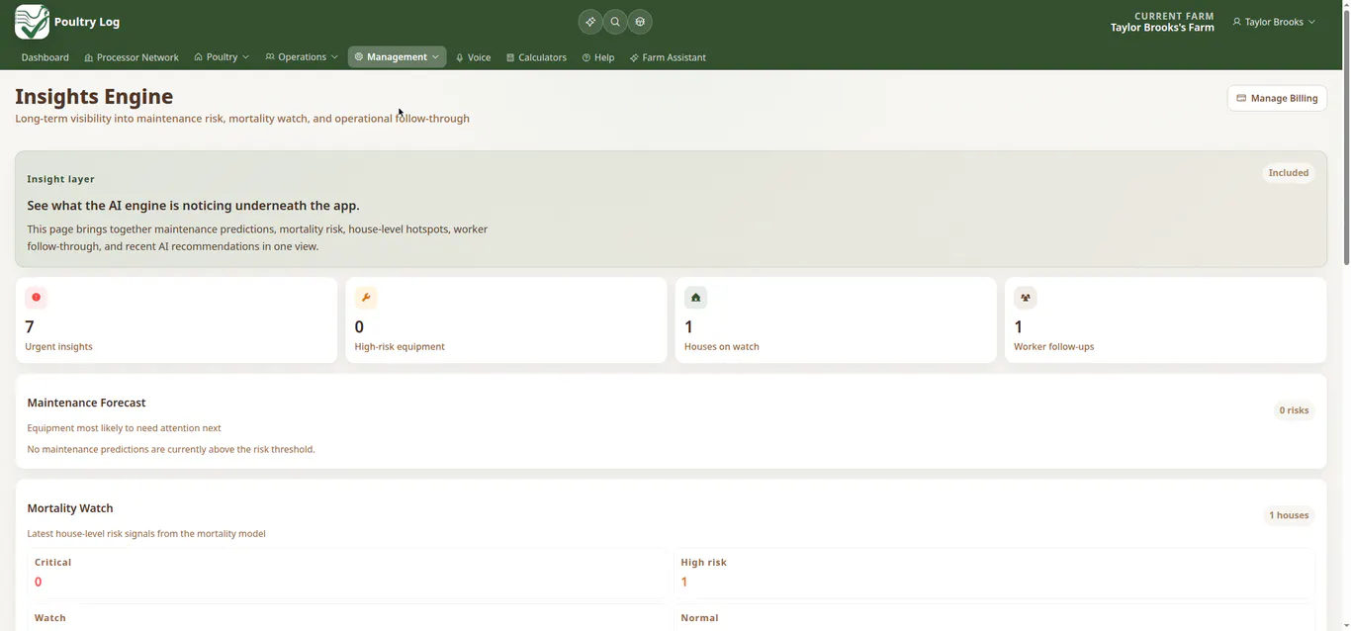Launch the Farm Assistant
Image resolution: width=1351 pixels, height=631 pixels.
[668, 57]
